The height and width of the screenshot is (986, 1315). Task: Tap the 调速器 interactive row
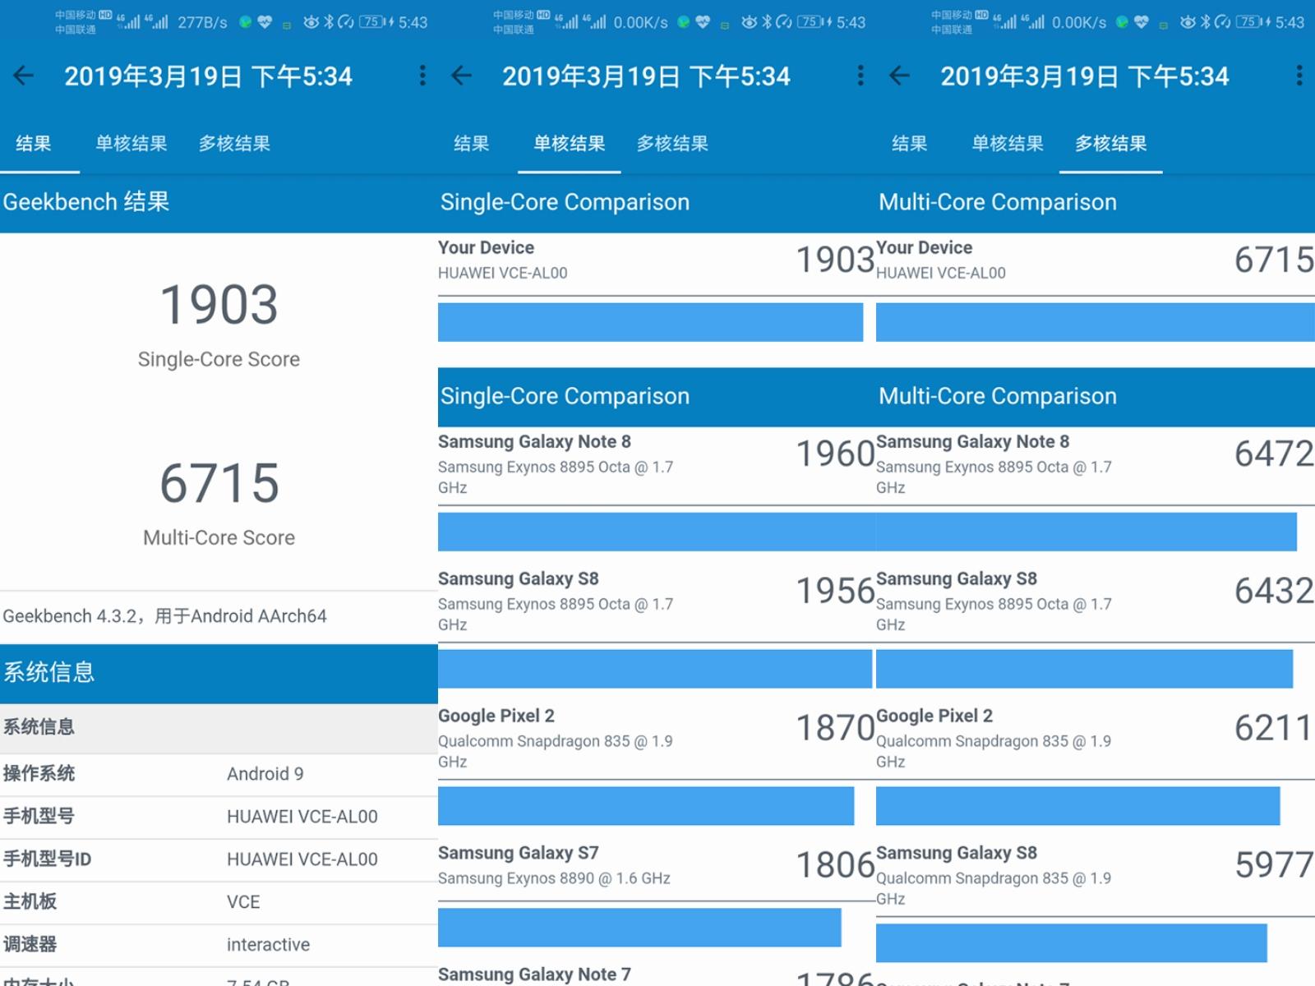point(219,945)
